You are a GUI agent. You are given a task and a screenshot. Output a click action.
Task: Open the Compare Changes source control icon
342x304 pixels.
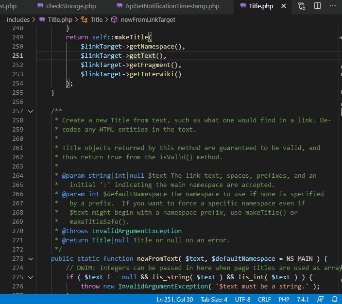(302, 6)
